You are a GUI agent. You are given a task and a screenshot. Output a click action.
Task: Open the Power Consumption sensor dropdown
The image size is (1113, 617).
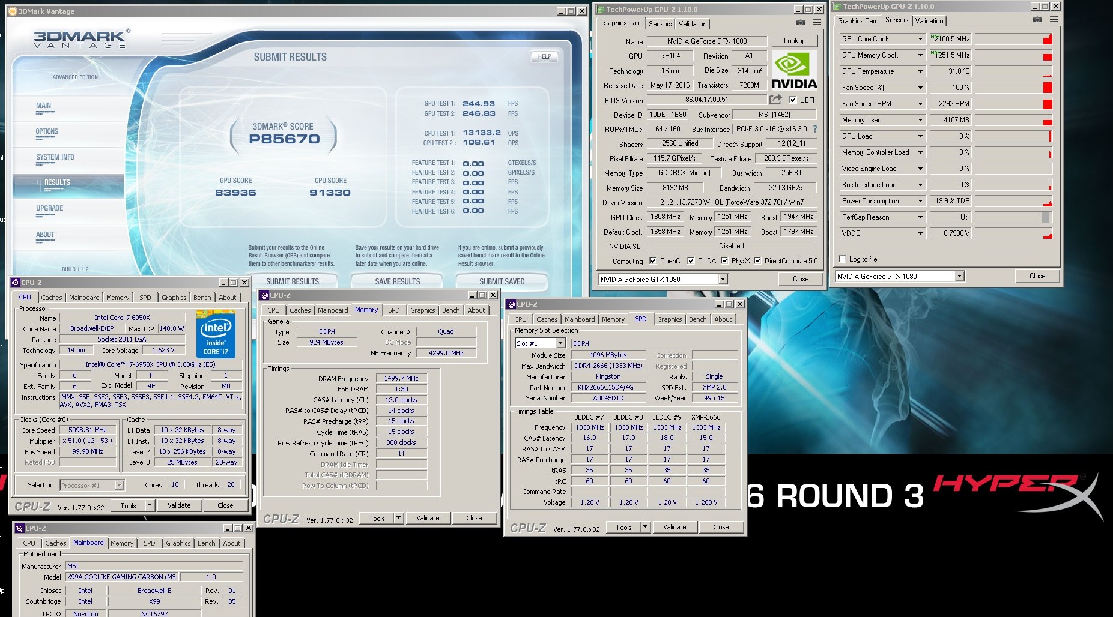920,201
